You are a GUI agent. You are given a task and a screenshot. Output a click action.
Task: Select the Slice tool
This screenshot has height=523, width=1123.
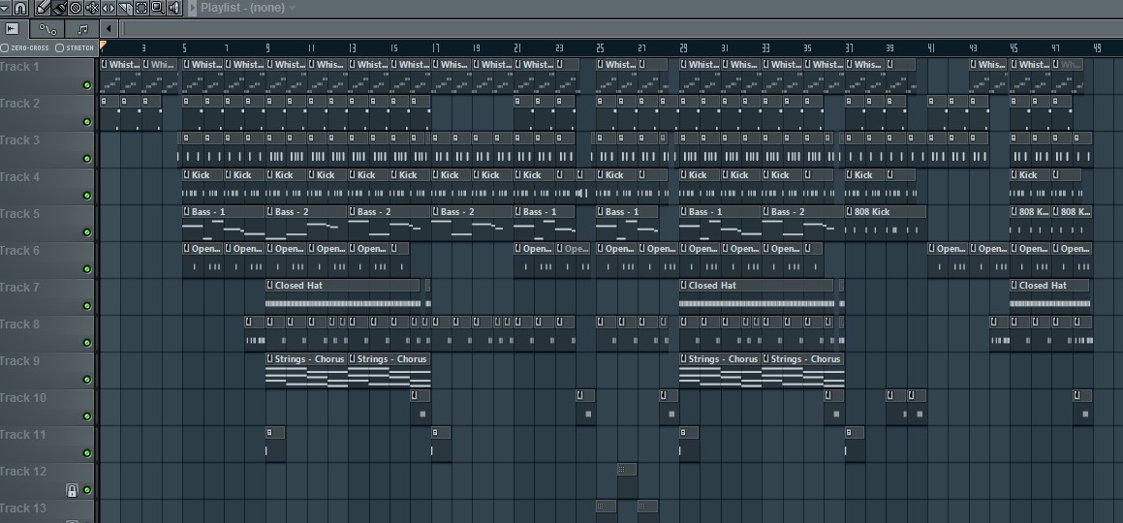pos(125,8)
